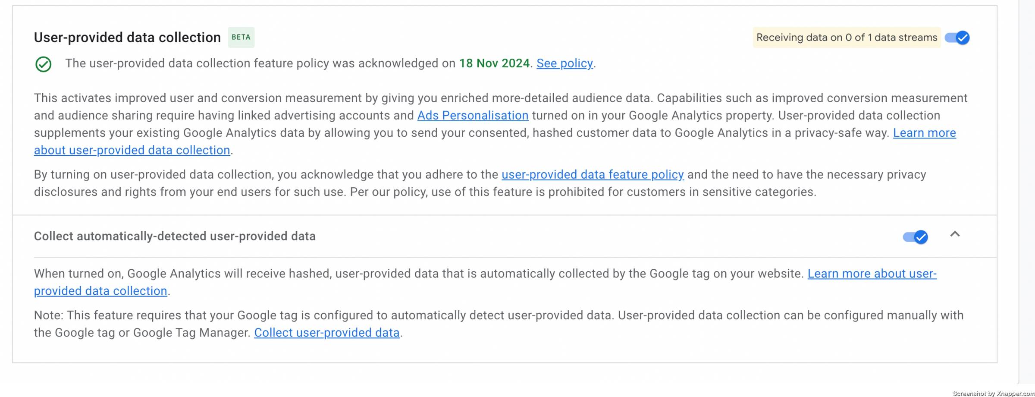Image resolution: width=1035 pixels, height=397 pixels.
Task: Collapse the automatically-detected data section using the chevron
Action: pyautogui.click(x=955, y=234)
